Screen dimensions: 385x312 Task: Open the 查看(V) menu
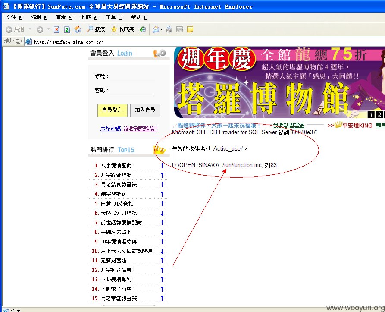click(65, 17)
